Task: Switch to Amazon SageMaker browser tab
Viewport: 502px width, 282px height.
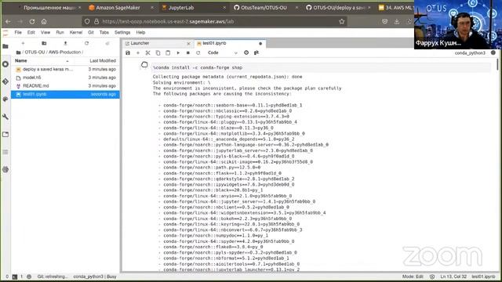Action: coord(118,7)
